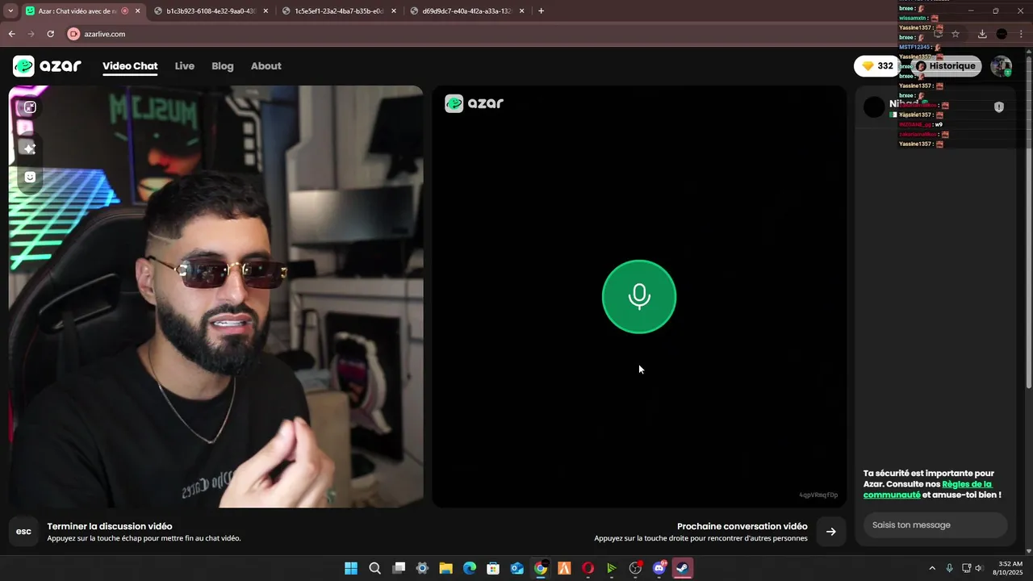Reload the azarlive.com page
Screen dimensions: 1033x581
(50, 34)
